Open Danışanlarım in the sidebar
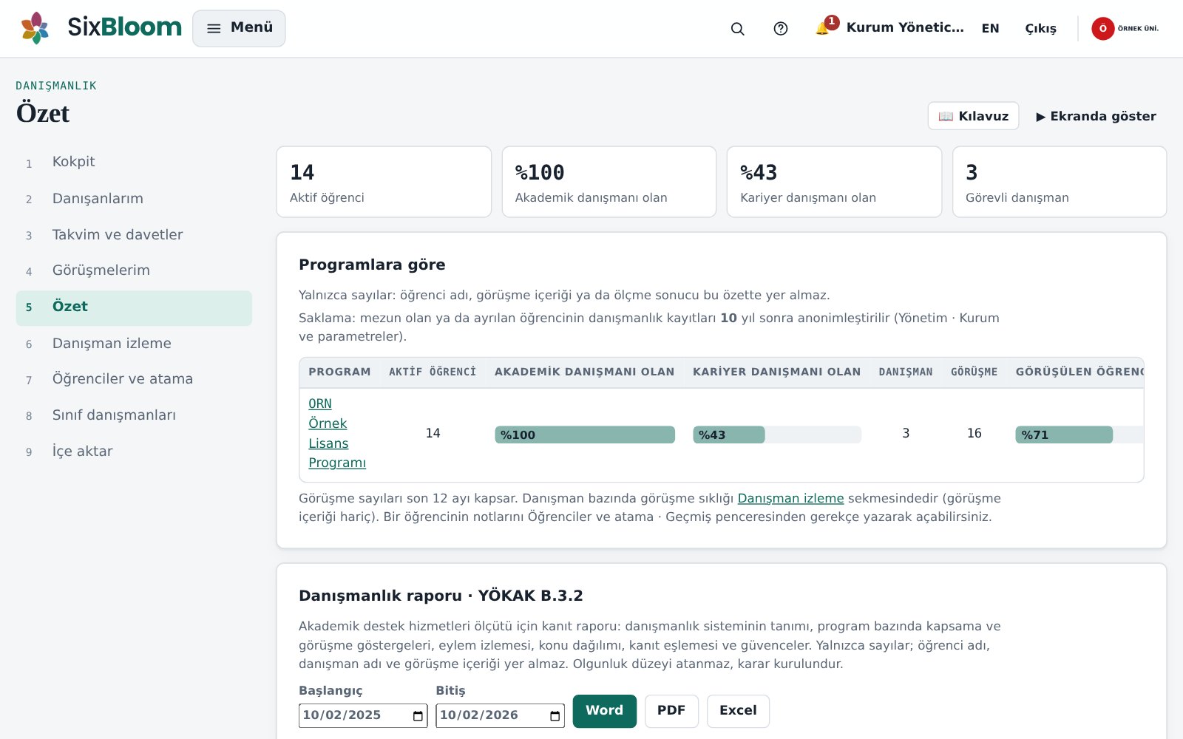 point(134,198)
